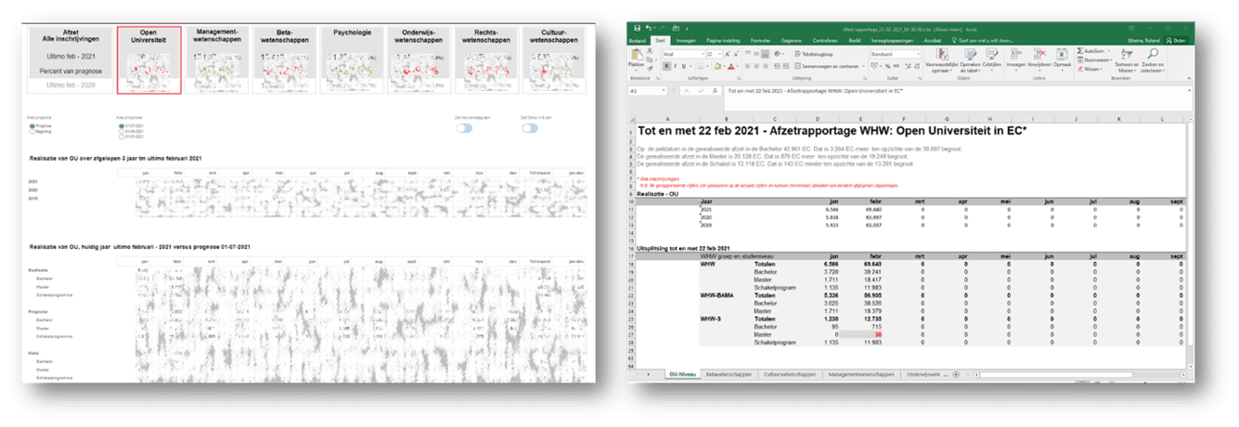Toggle the 'Zet Delta in % aan' switch

point(531,129)
